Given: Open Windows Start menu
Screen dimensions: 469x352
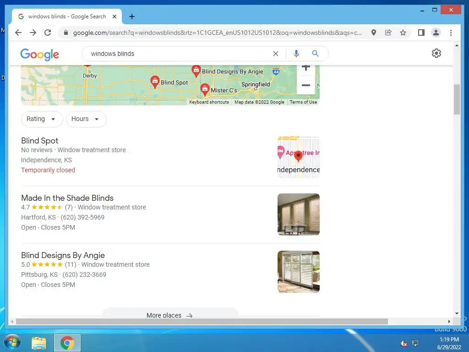Looking at the screenshot, I should coord(12,342).
